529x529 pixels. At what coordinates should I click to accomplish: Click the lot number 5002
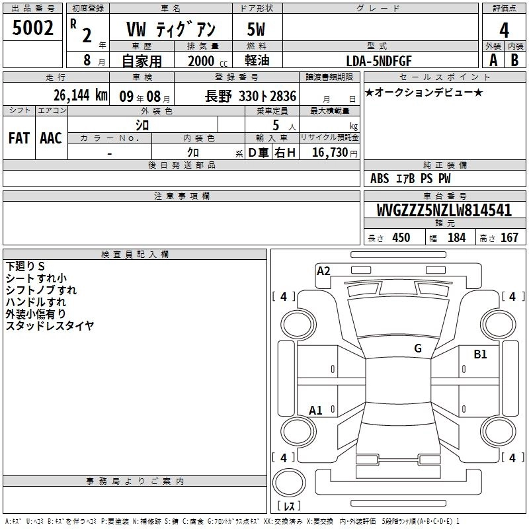(x=32, y=28)
